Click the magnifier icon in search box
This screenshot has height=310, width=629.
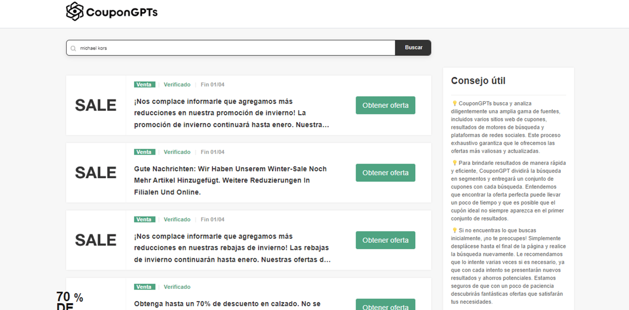[x=73, y=48]
